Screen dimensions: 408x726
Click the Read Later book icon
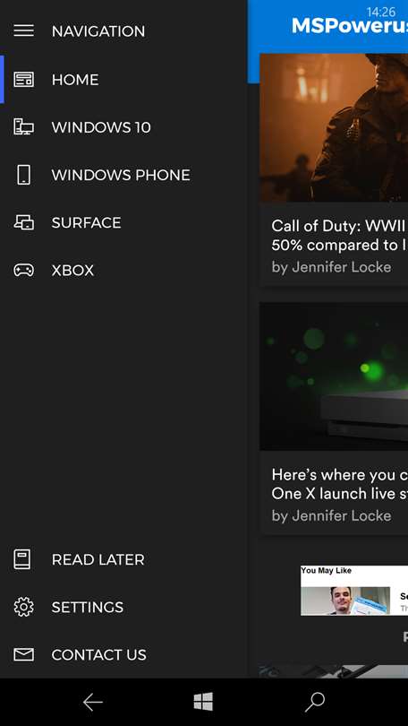(x=22, y=559)
